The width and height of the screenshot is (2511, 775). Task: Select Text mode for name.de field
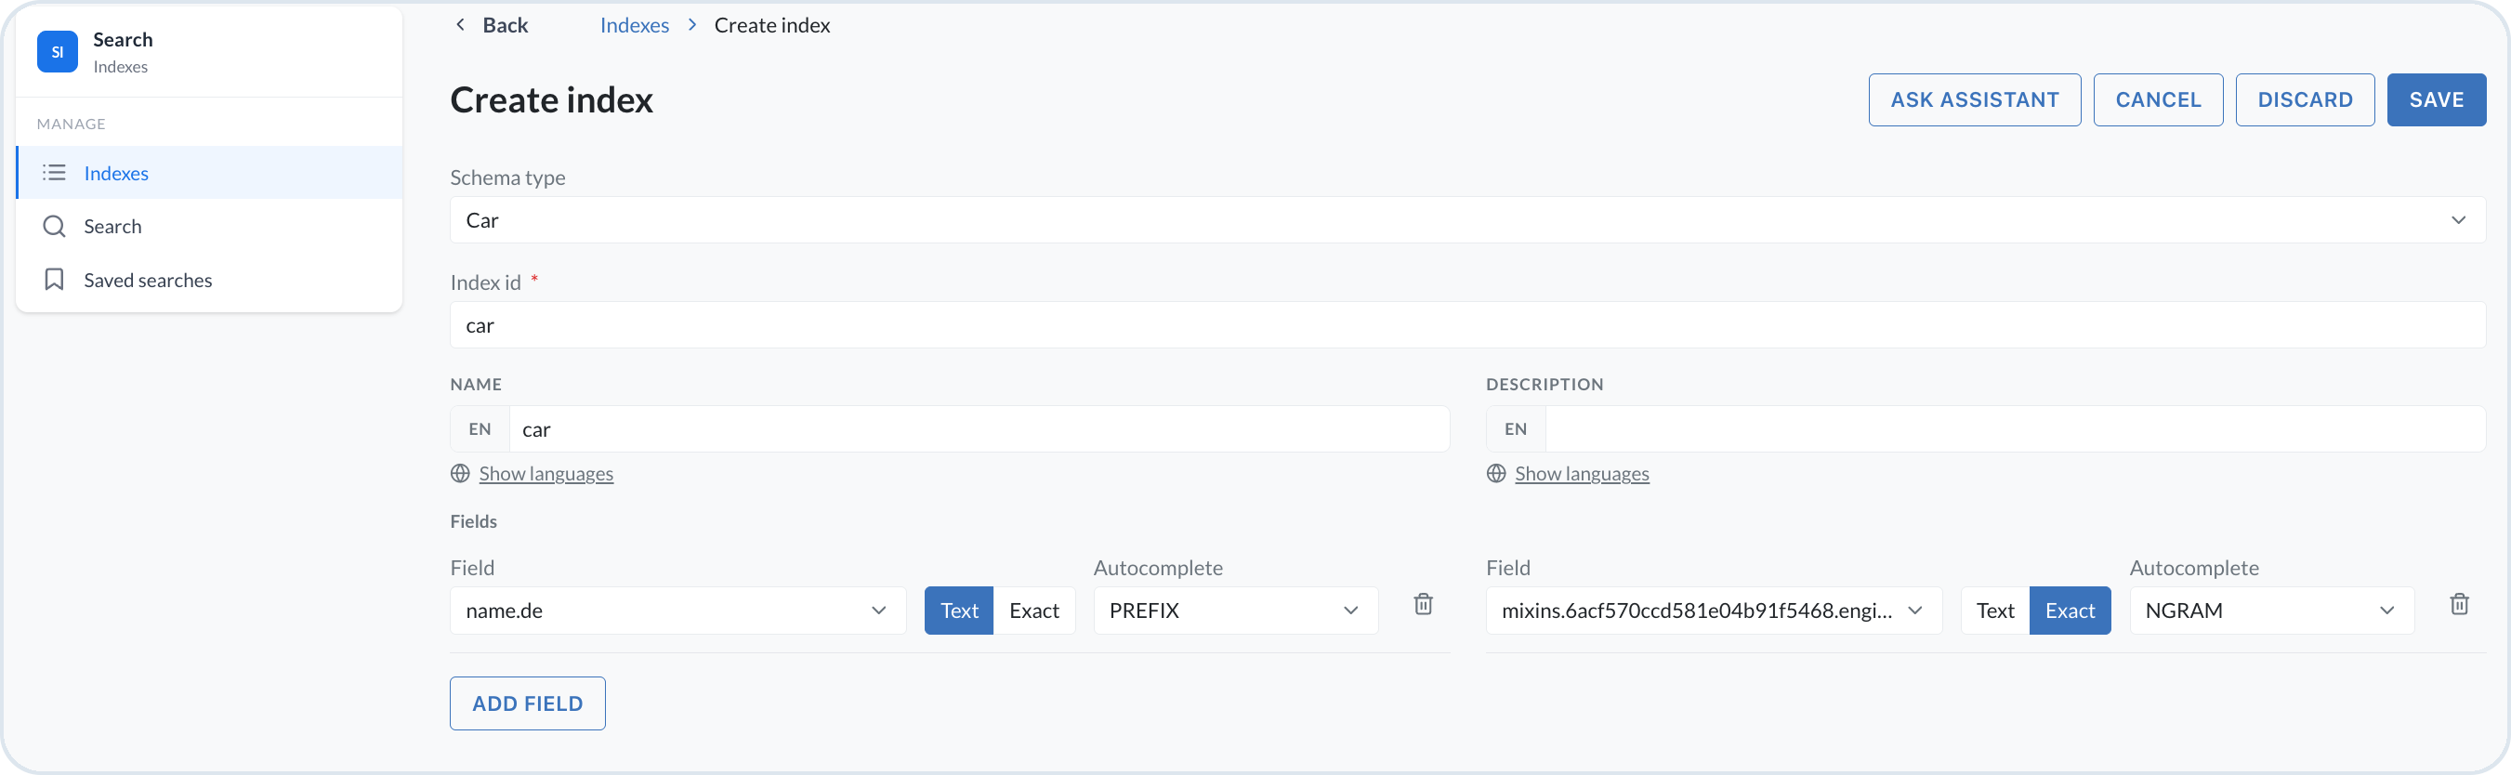coord(959,611)
